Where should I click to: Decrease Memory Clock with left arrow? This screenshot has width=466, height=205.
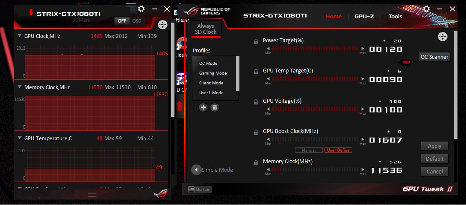[x=268, y=170]
